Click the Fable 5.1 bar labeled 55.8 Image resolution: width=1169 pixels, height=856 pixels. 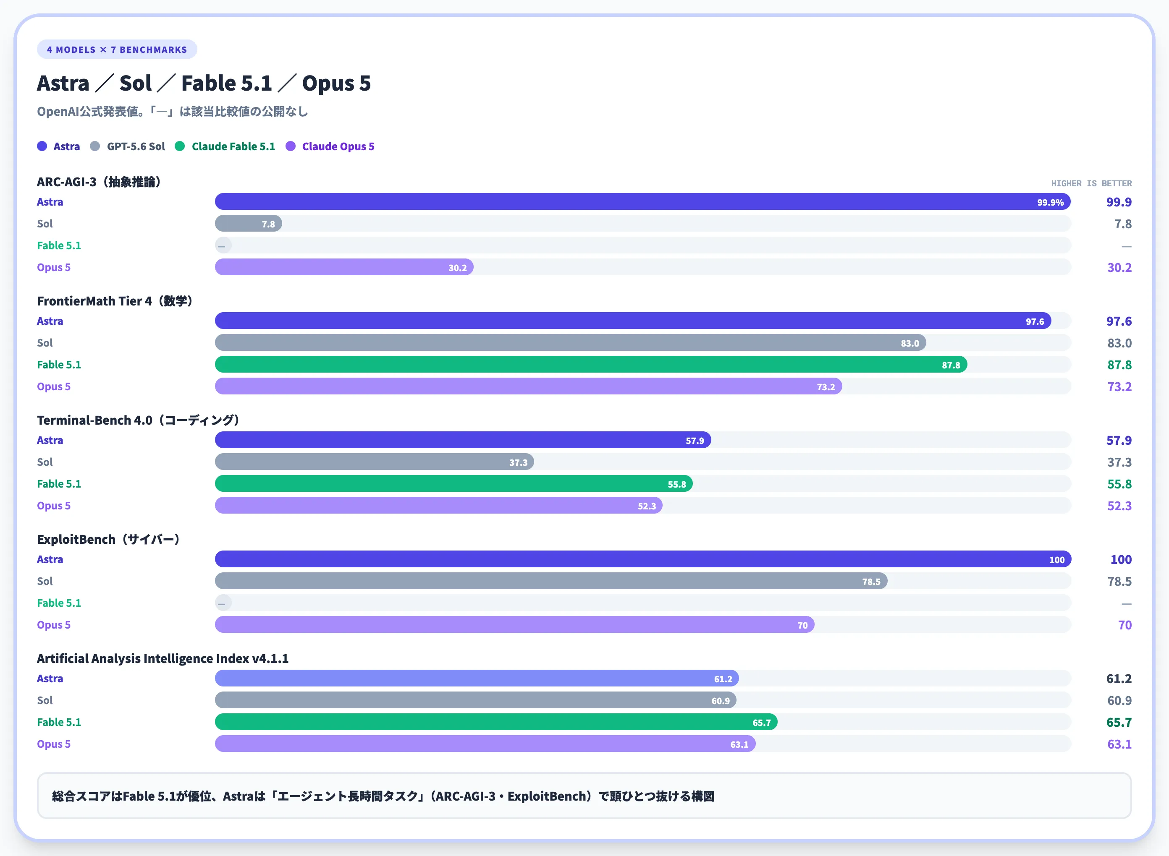tap(454, 483)
